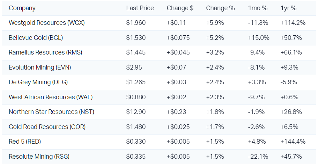Click the Change % column header
The width and height of the screenshot is (318, 166).
[x=220, y=8]
